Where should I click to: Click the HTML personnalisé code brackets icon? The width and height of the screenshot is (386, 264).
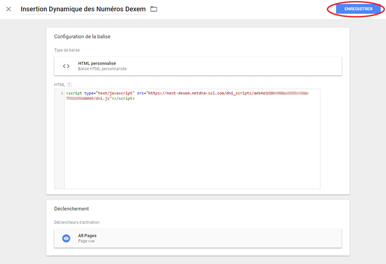(x=66, y=66)
